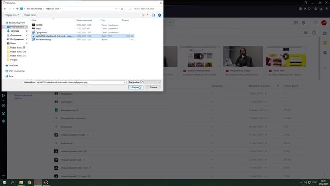Screen dimensions: 330x186
Task: Expand the file type filter 'Все файлы'
Action: coord(144,82)
